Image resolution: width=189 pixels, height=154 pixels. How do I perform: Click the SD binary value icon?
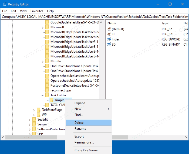[109, 44]
